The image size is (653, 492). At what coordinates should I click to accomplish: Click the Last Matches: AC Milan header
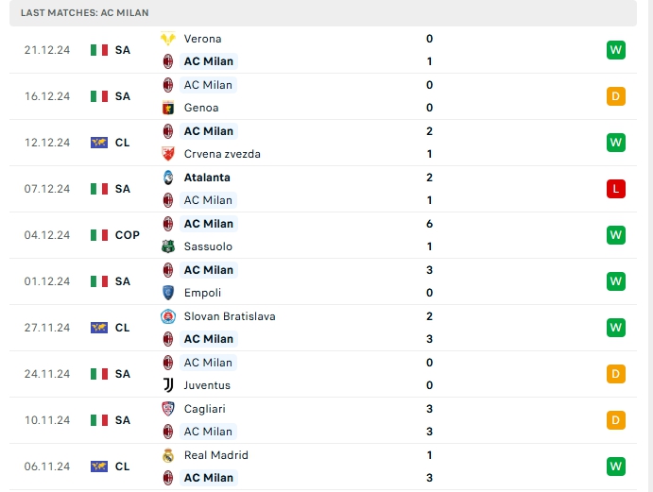point(84,12)
